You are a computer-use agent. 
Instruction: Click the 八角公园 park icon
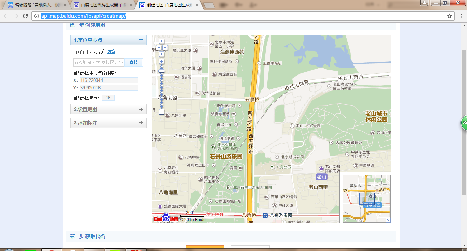click(272, 167)
